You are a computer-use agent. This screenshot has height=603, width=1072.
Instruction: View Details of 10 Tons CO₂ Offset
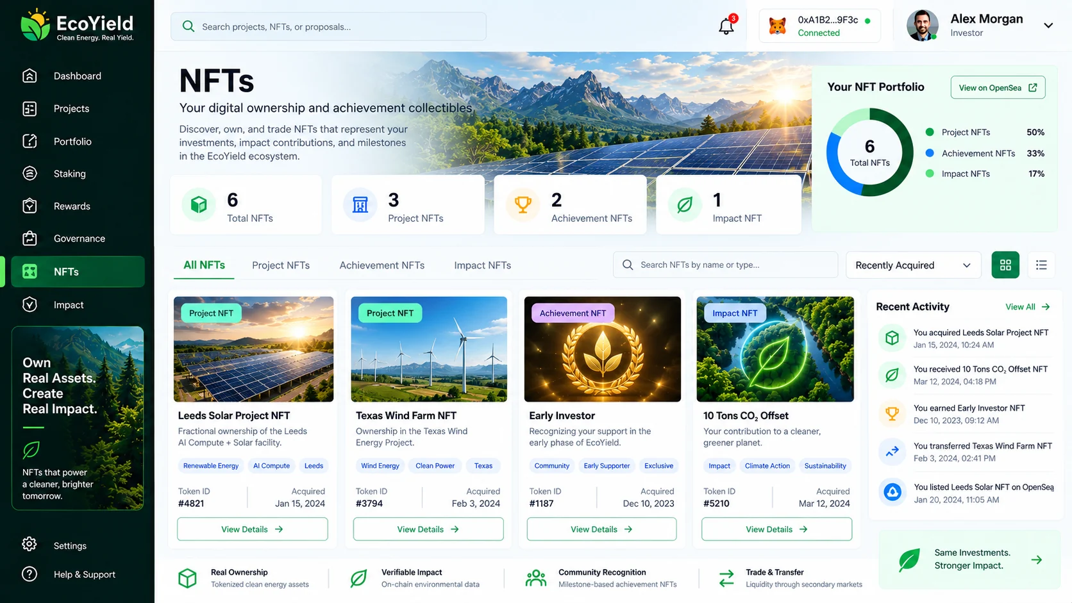coord(776,529)
